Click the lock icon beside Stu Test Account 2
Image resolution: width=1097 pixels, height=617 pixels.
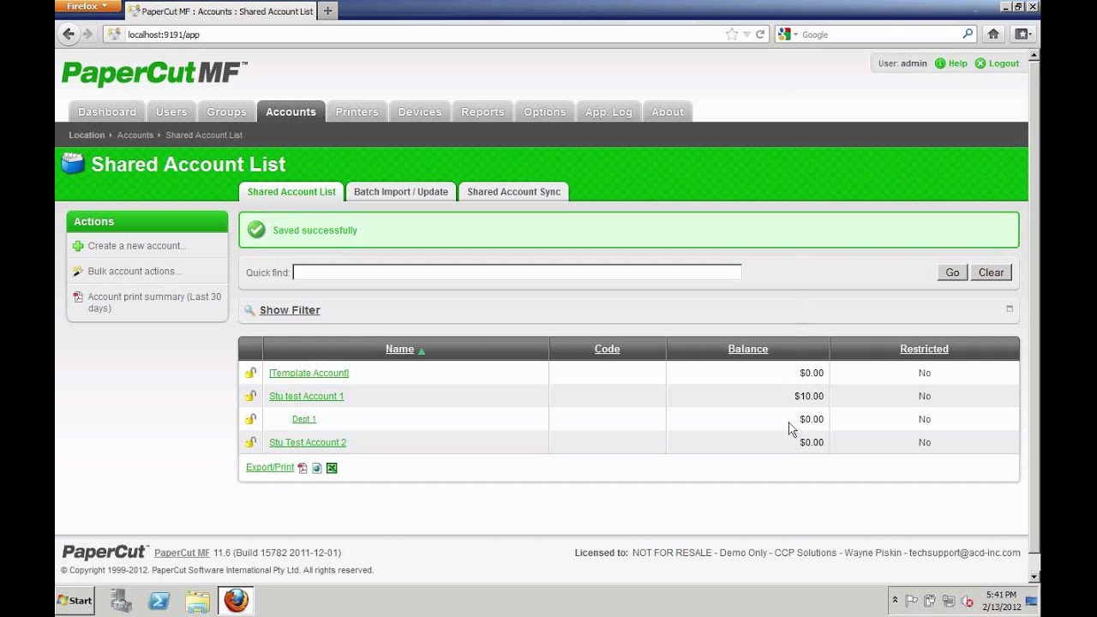250,442
